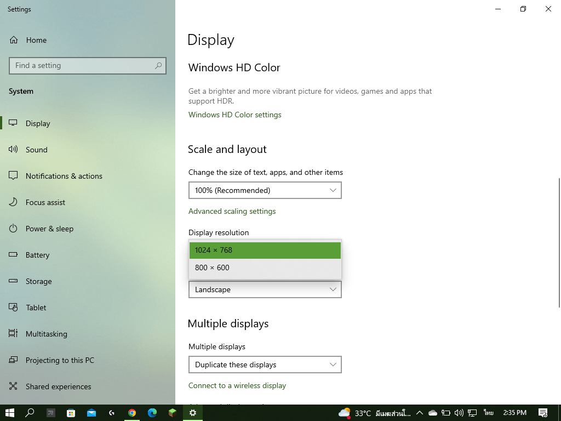561x421 pixels.
Task: Open Microsoft Store from taskbar
Action: (x=71, y=413)
